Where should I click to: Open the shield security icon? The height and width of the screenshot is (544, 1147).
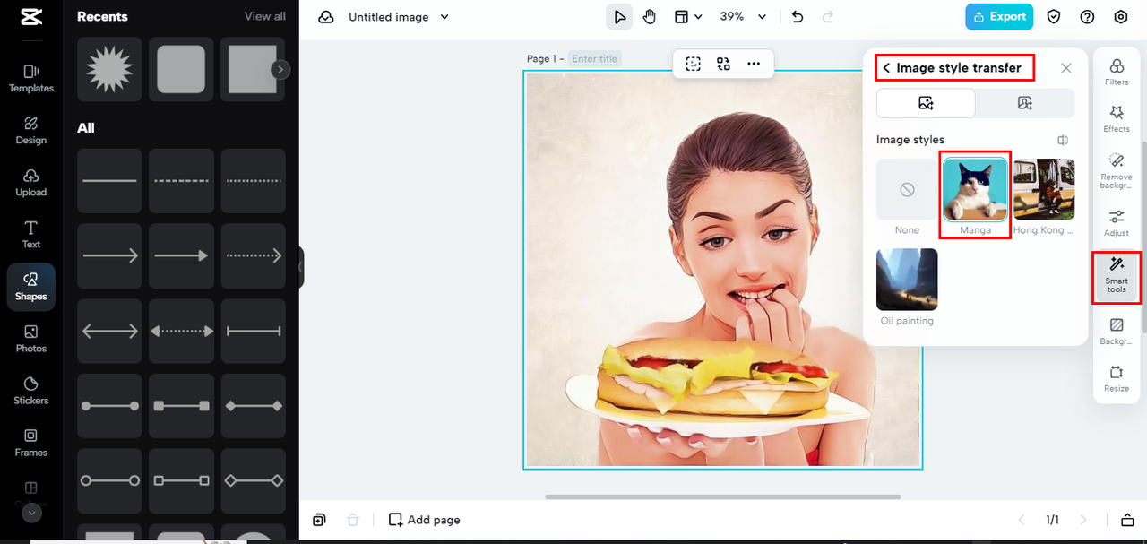click(x=1055, y=17)
